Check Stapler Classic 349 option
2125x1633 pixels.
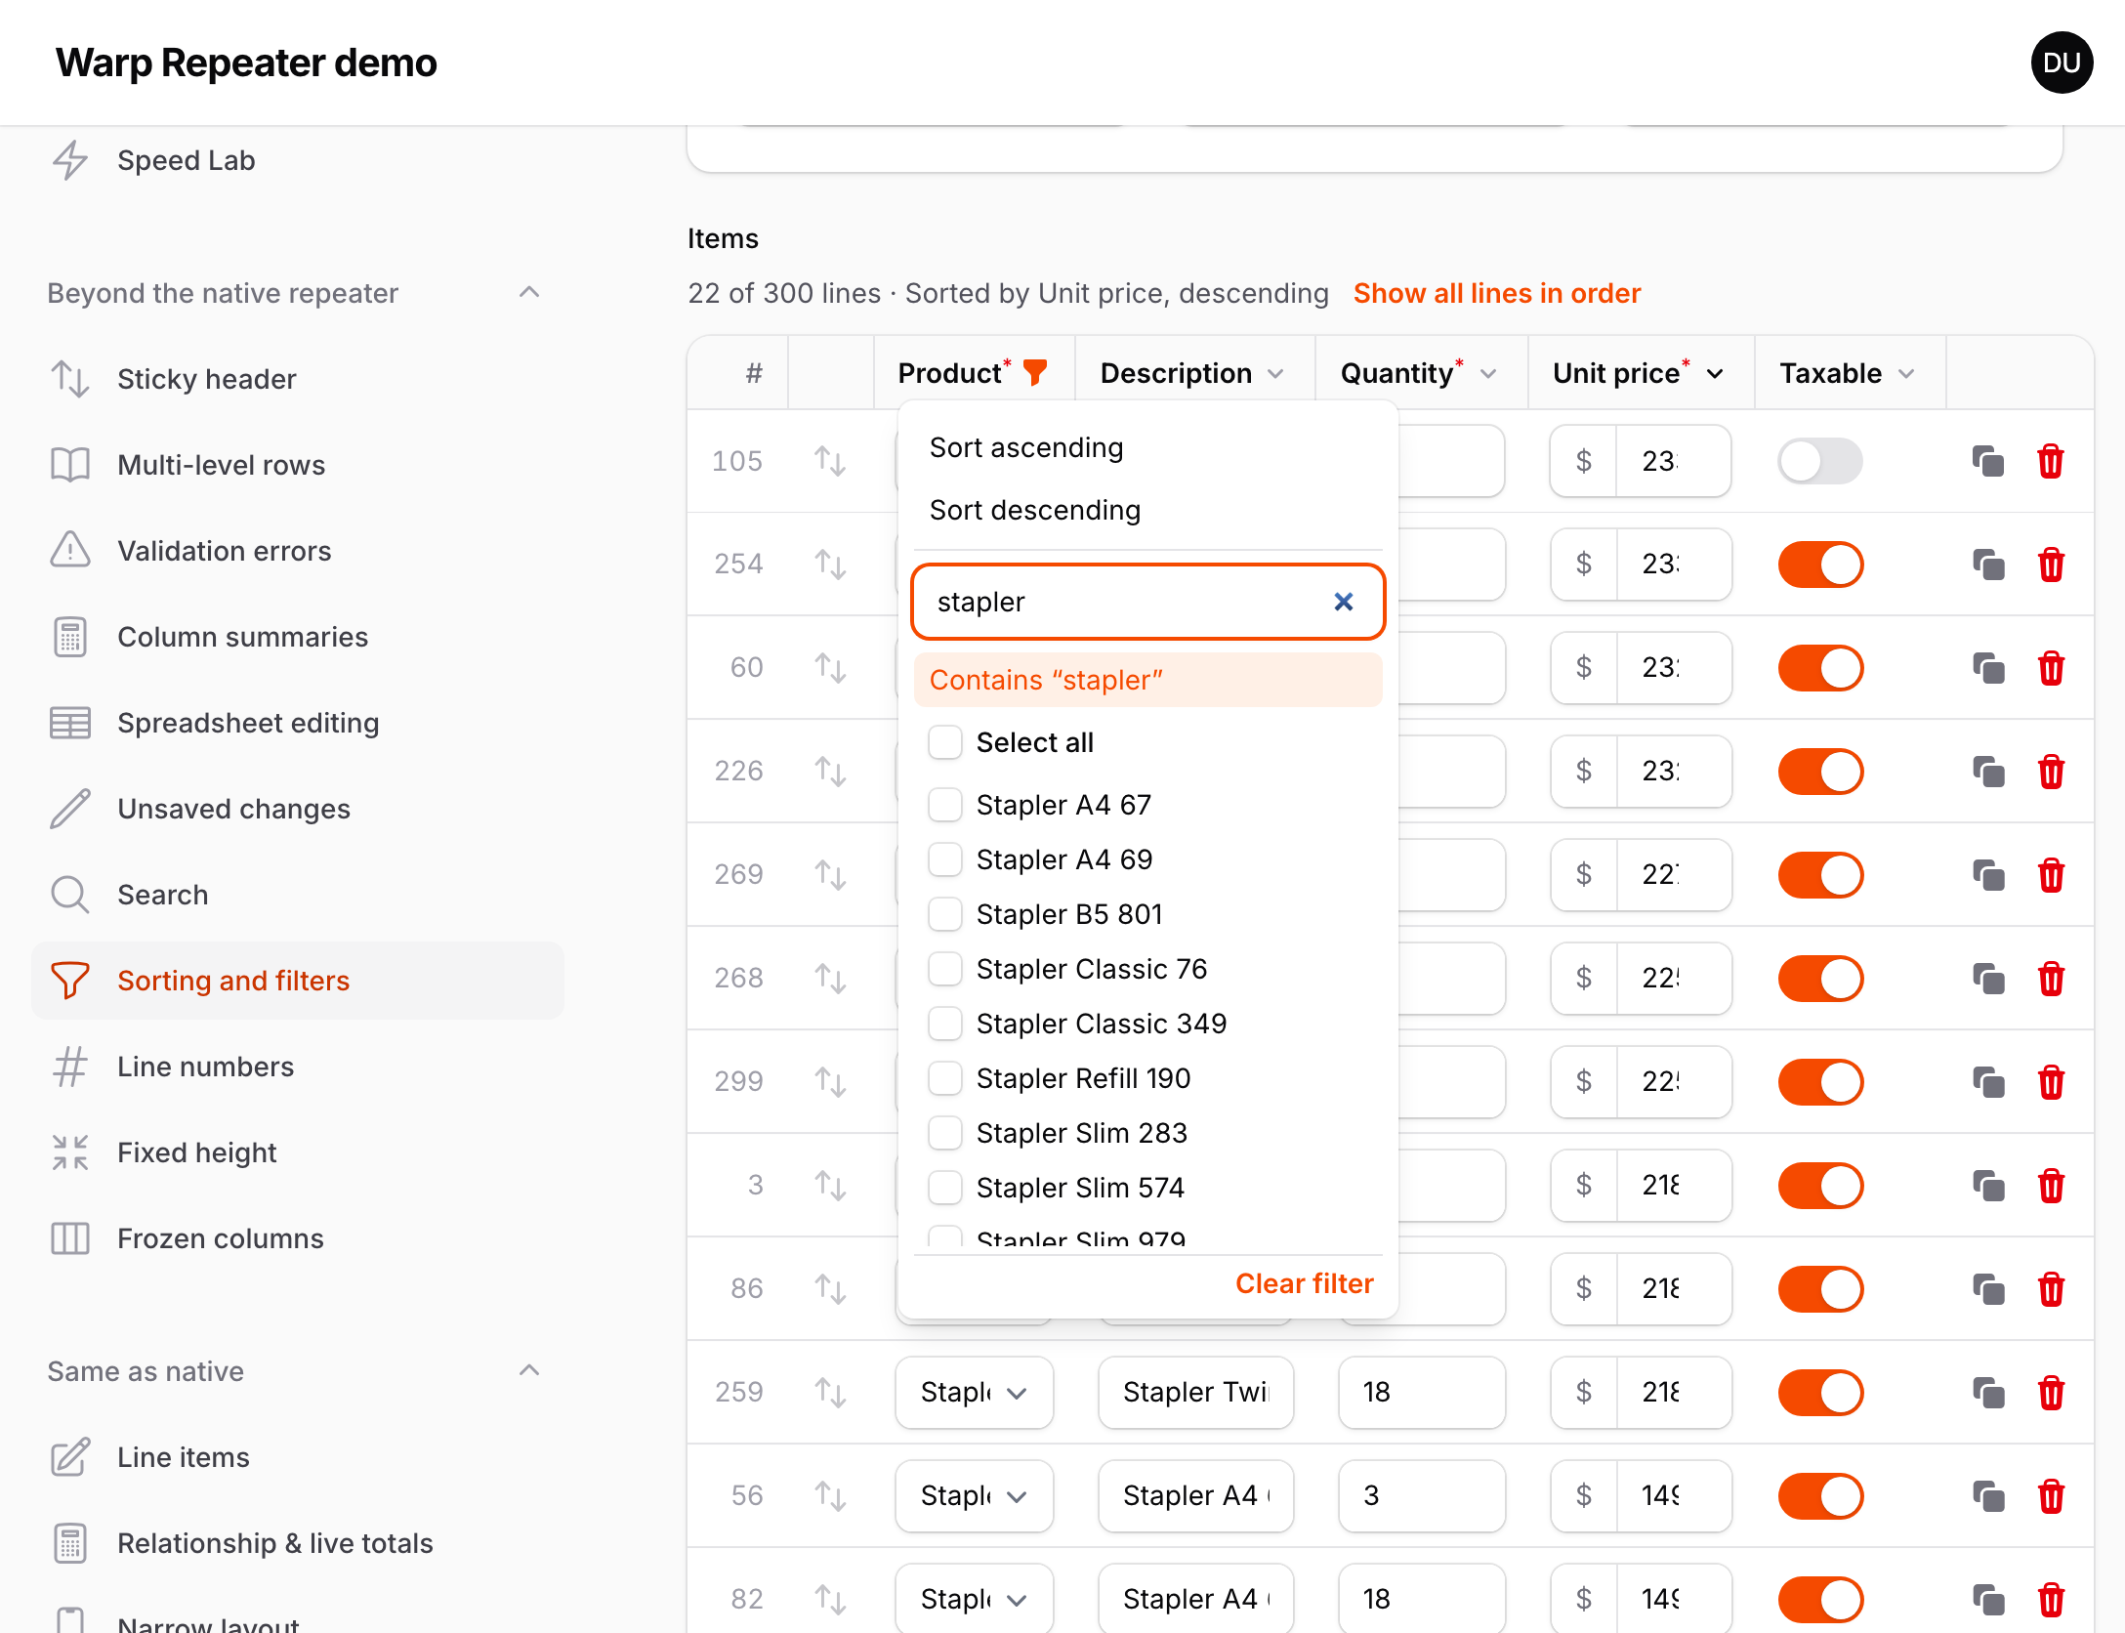(x=945, y=1024)
